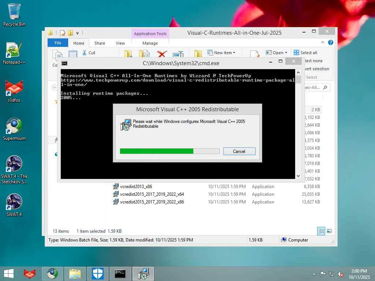Switch to the Home ribbon tab
This screenshot has width=375, height=281.
coord(79,43)
